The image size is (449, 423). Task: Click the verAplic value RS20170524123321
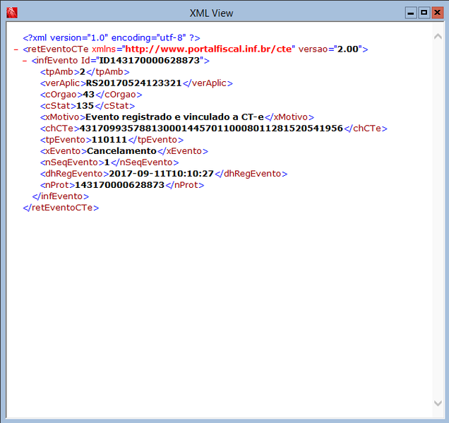point(133,83)
